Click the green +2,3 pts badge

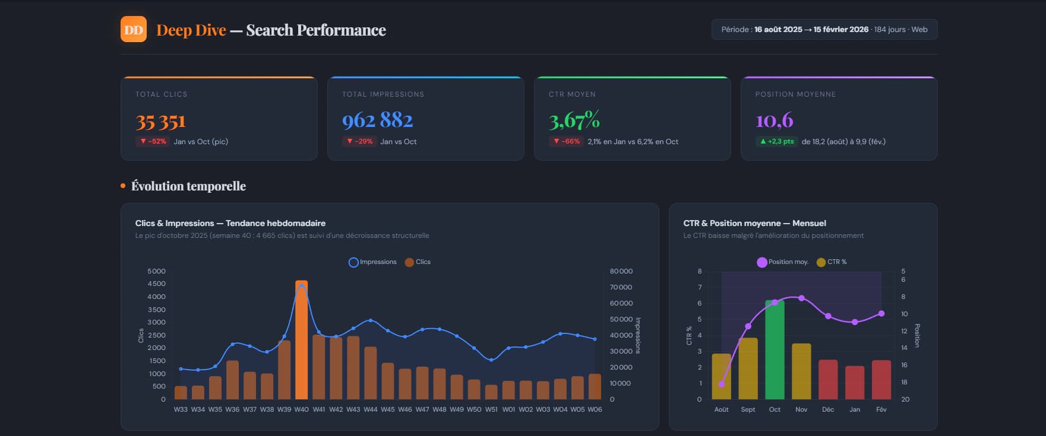pos(776,142)
